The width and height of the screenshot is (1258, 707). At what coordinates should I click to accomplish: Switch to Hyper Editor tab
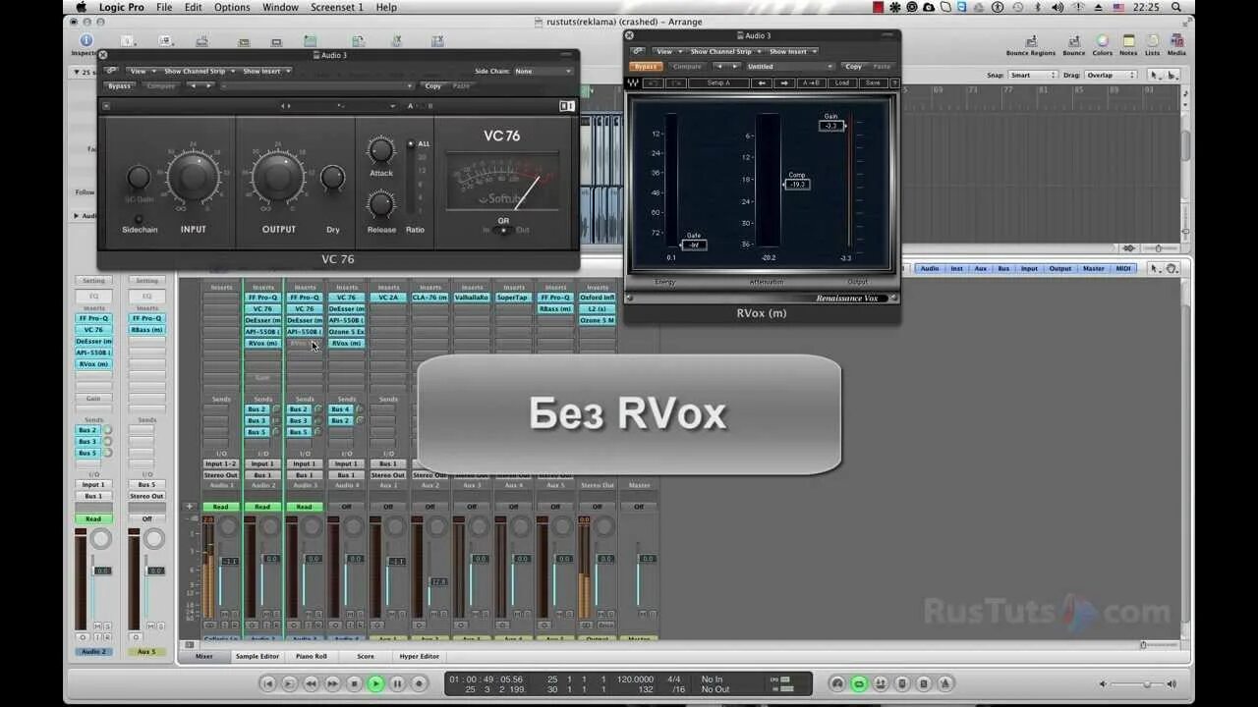pyautogui.click(x=420, y=656)
